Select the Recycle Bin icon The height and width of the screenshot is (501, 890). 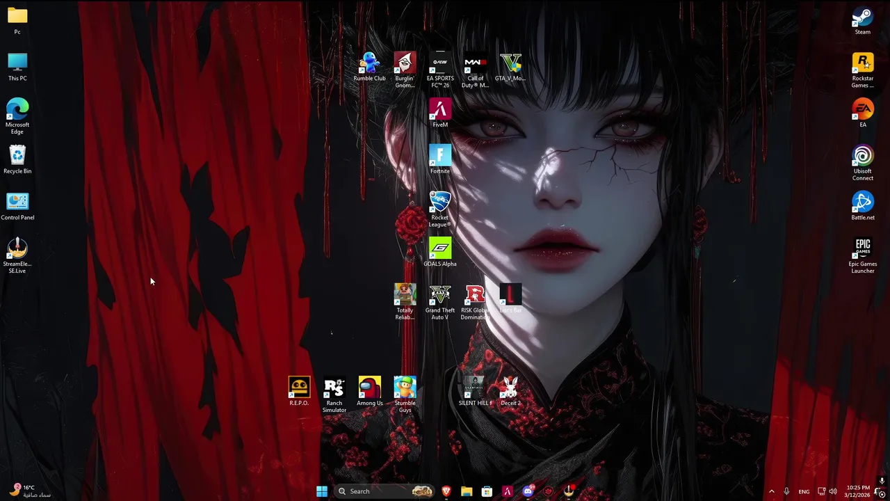[17, 160]
